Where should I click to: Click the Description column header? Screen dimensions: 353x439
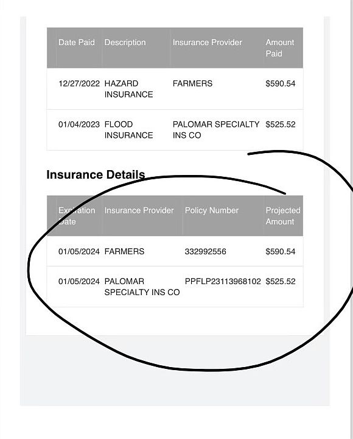[x=125, y=42]
